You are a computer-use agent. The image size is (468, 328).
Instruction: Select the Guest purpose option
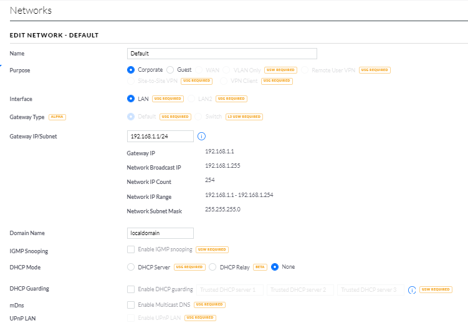170,70
